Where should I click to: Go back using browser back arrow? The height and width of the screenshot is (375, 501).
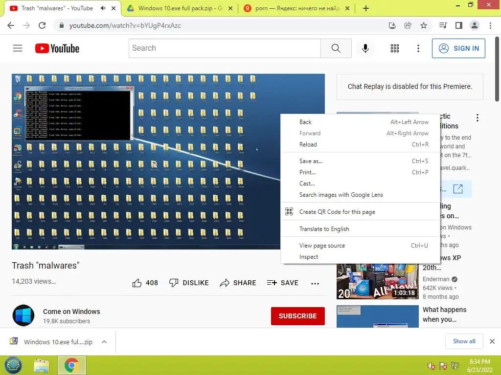click(11, 25)
